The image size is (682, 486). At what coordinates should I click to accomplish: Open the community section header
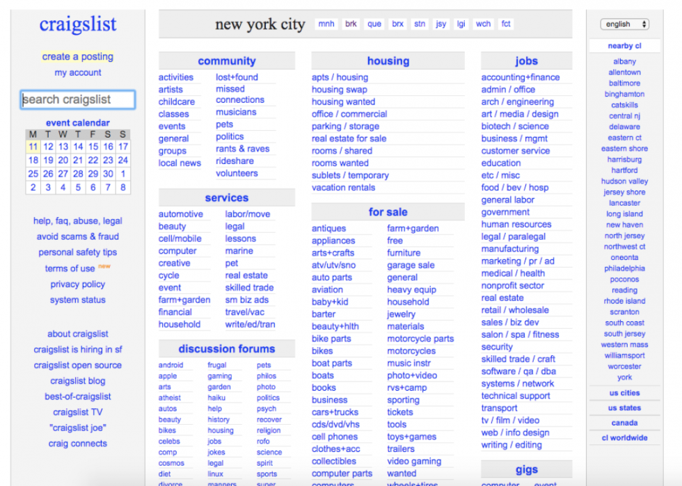227,61
